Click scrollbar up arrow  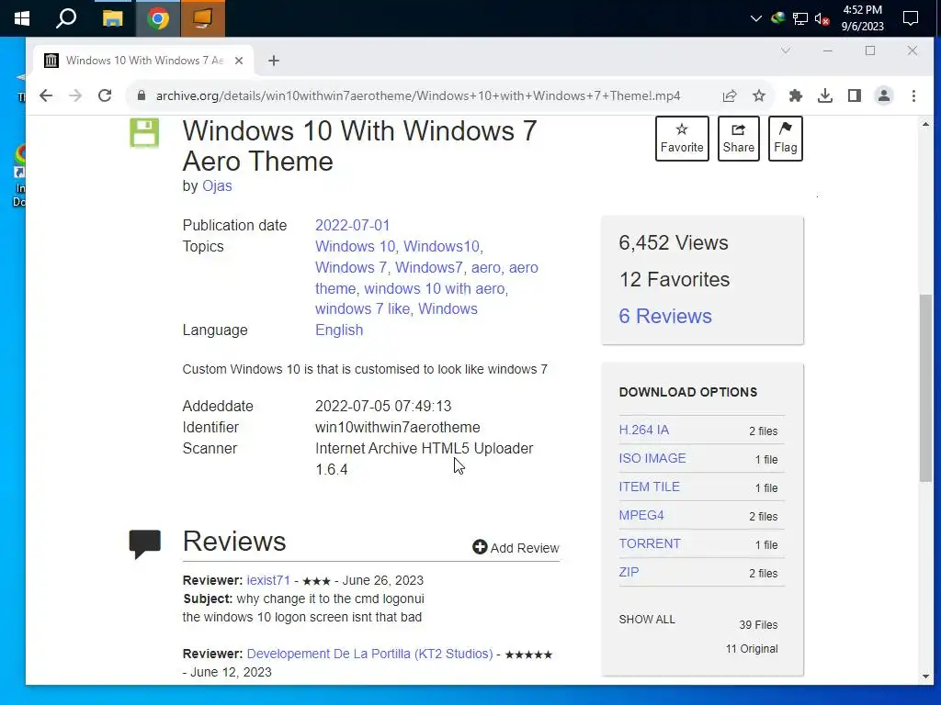[925, 124]
